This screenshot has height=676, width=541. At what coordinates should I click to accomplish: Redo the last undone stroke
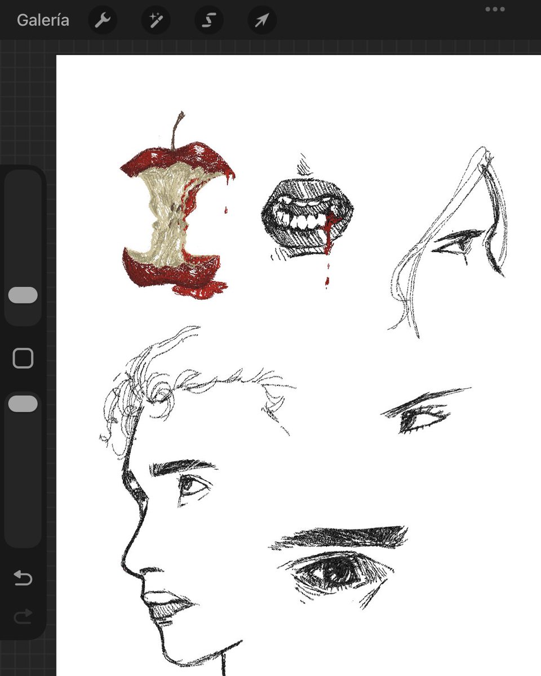[x=23, y=616]
